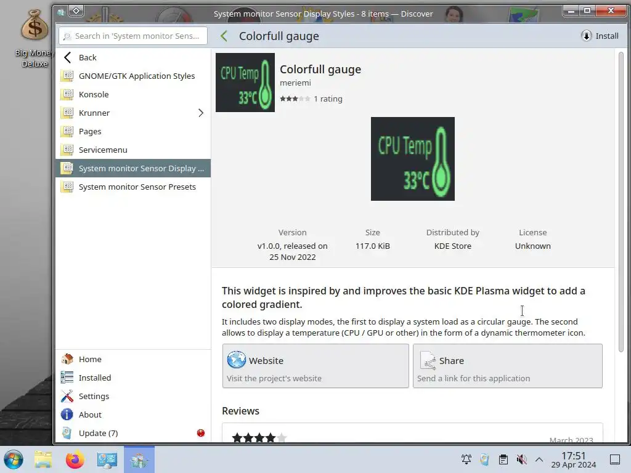Open the About page

[x=133, y=414]
